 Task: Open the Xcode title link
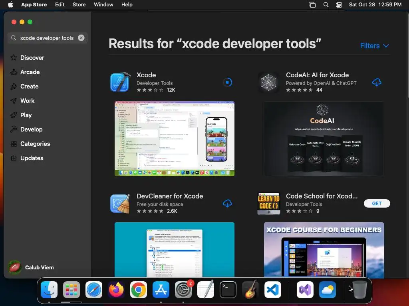146,75
